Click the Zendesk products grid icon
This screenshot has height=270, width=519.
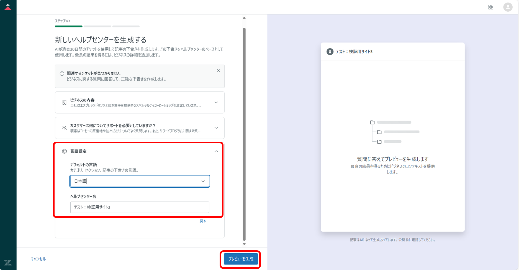click(x=491, y=7)
